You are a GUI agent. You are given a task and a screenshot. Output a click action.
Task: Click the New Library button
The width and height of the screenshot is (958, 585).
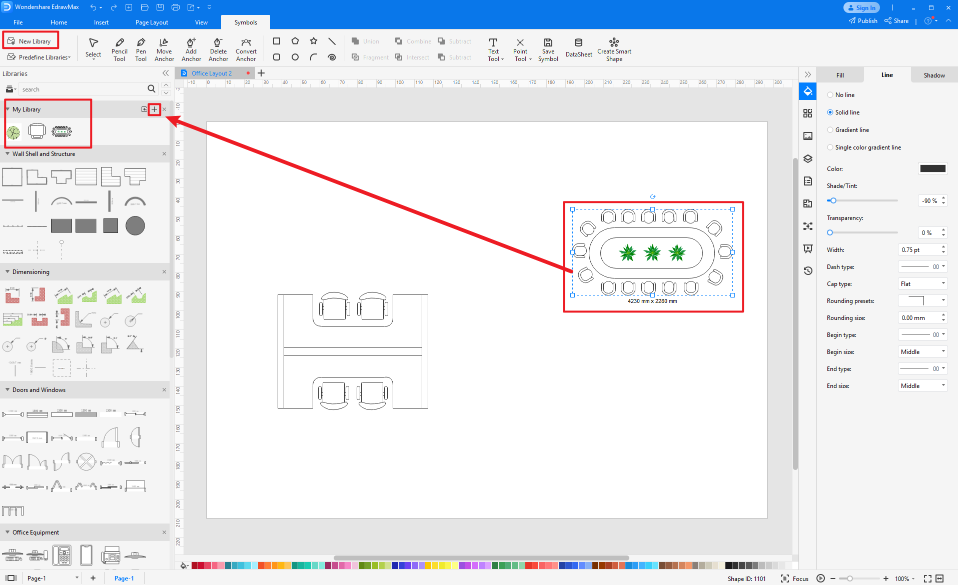(x=31, y=40)
